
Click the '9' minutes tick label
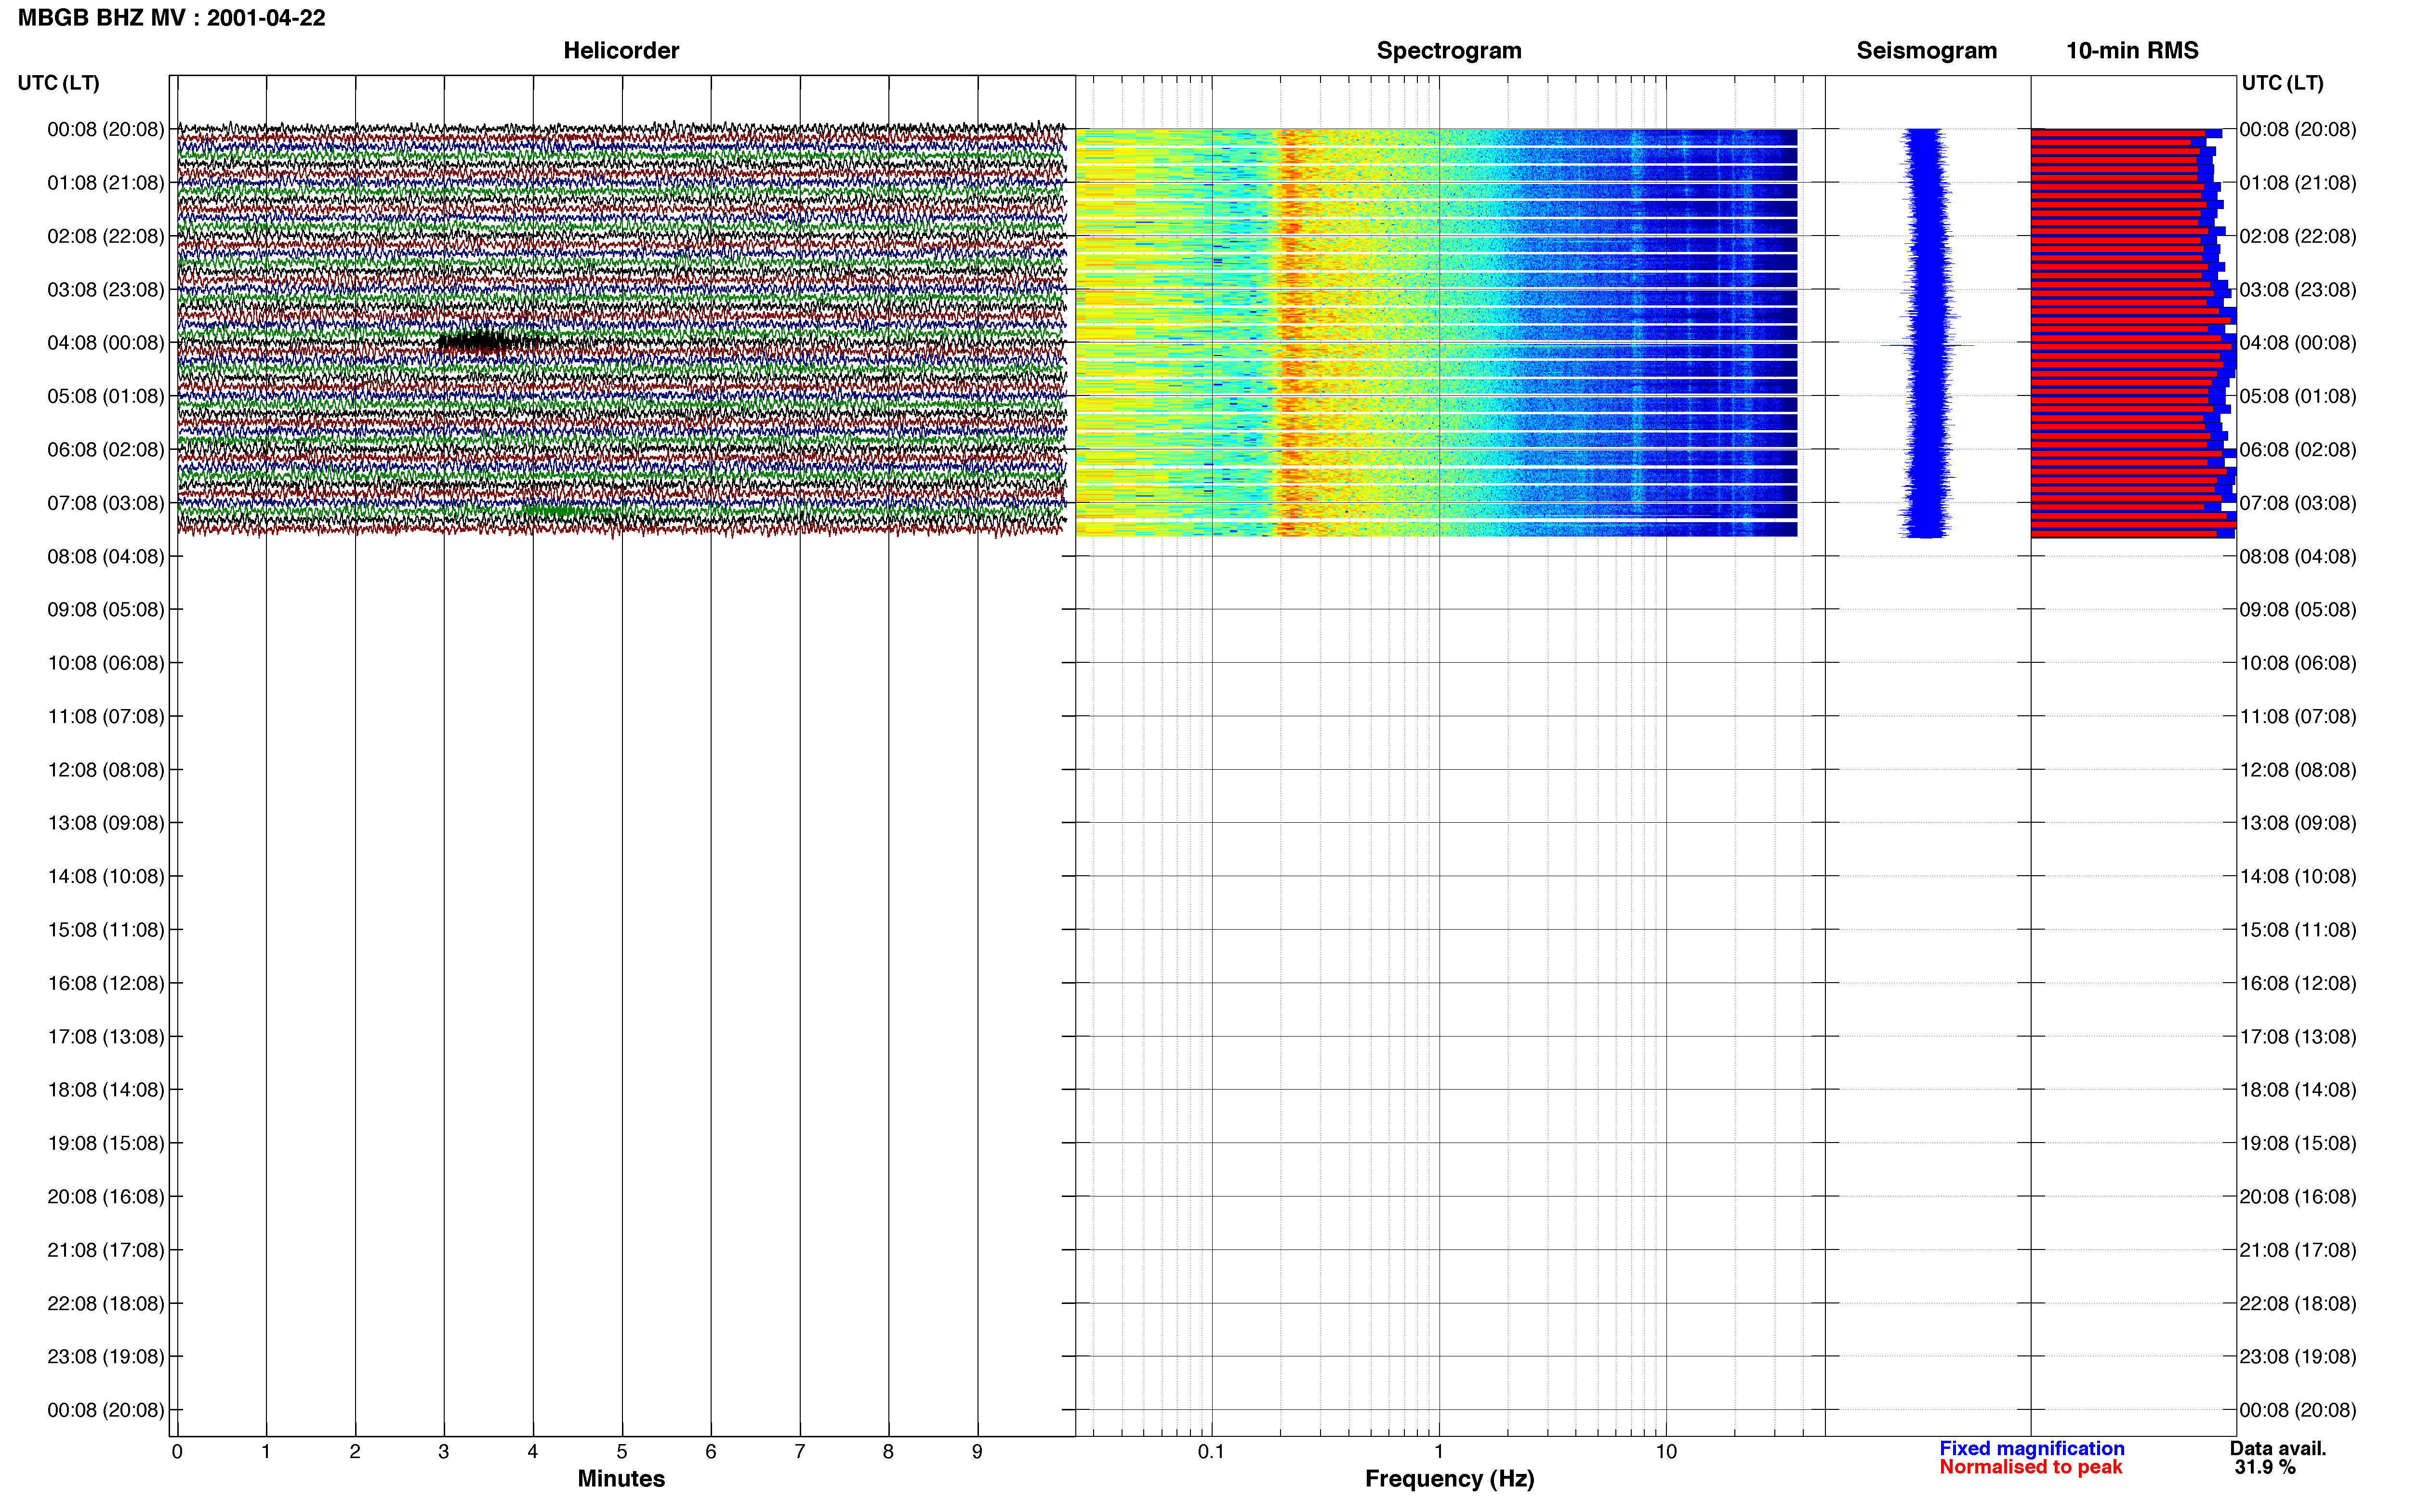coord(977,1451)
